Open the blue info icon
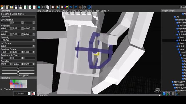Viewport: 186px width, 104px height. (89, 7)
